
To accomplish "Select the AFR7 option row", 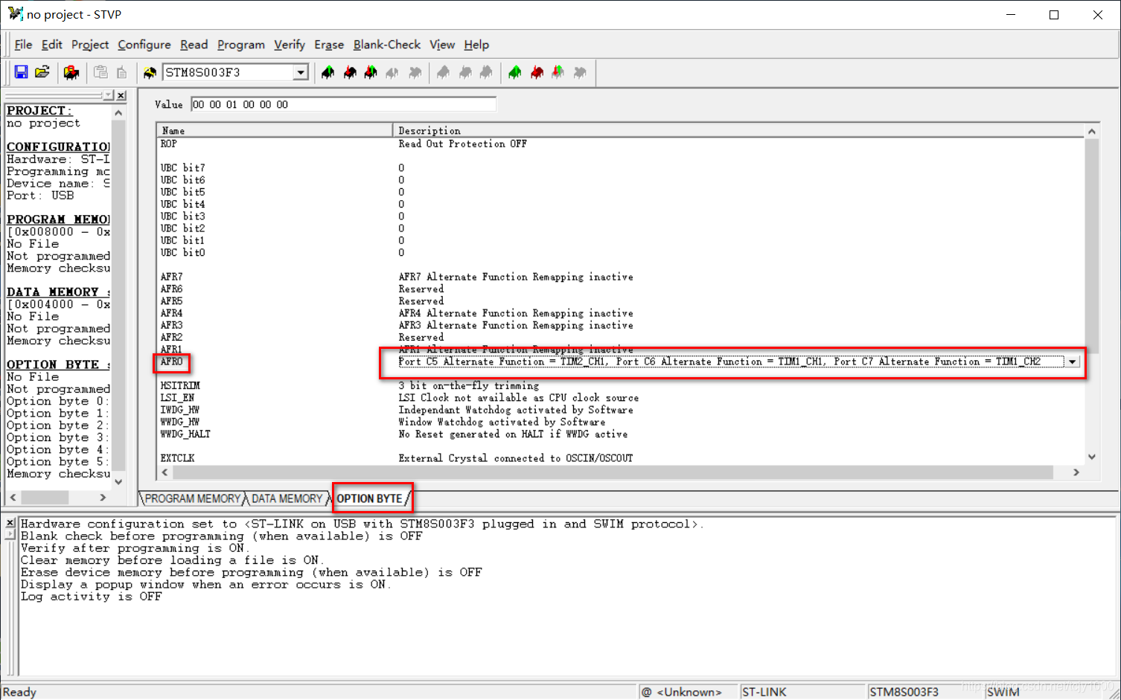I will point(172,277).
